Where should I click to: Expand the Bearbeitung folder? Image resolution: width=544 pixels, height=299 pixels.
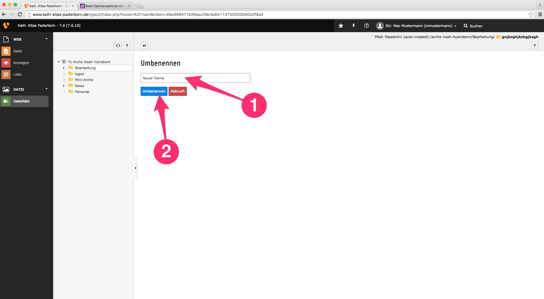pyautogui.click(x=64, y=68)
